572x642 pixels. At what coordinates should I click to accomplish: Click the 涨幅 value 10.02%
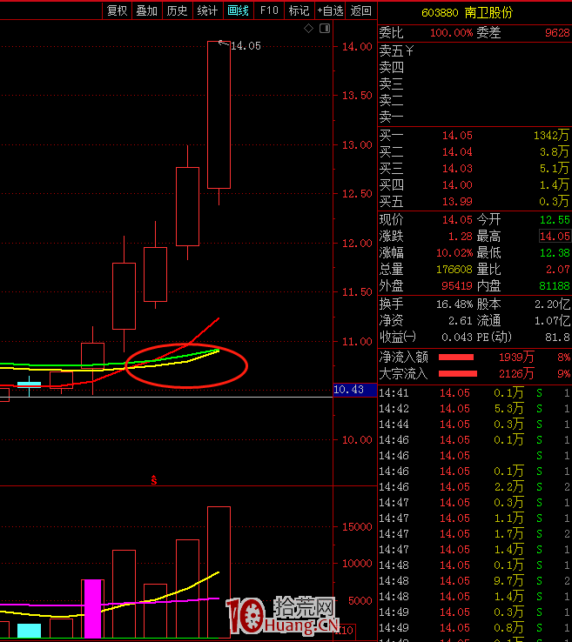coord(454,253)
